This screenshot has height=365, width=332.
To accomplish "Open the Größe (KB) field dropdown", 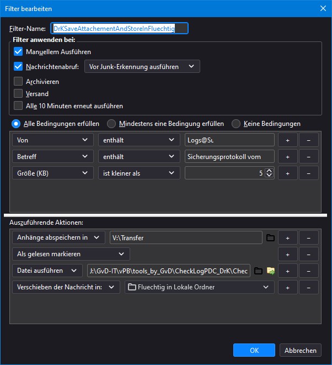I will pyautogui.click(x=53, y=173).
